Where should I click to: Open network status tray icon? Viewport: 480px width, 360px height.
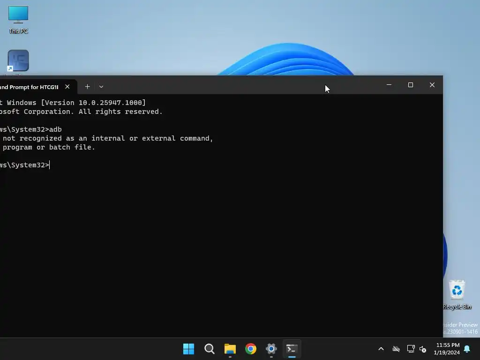411,349
